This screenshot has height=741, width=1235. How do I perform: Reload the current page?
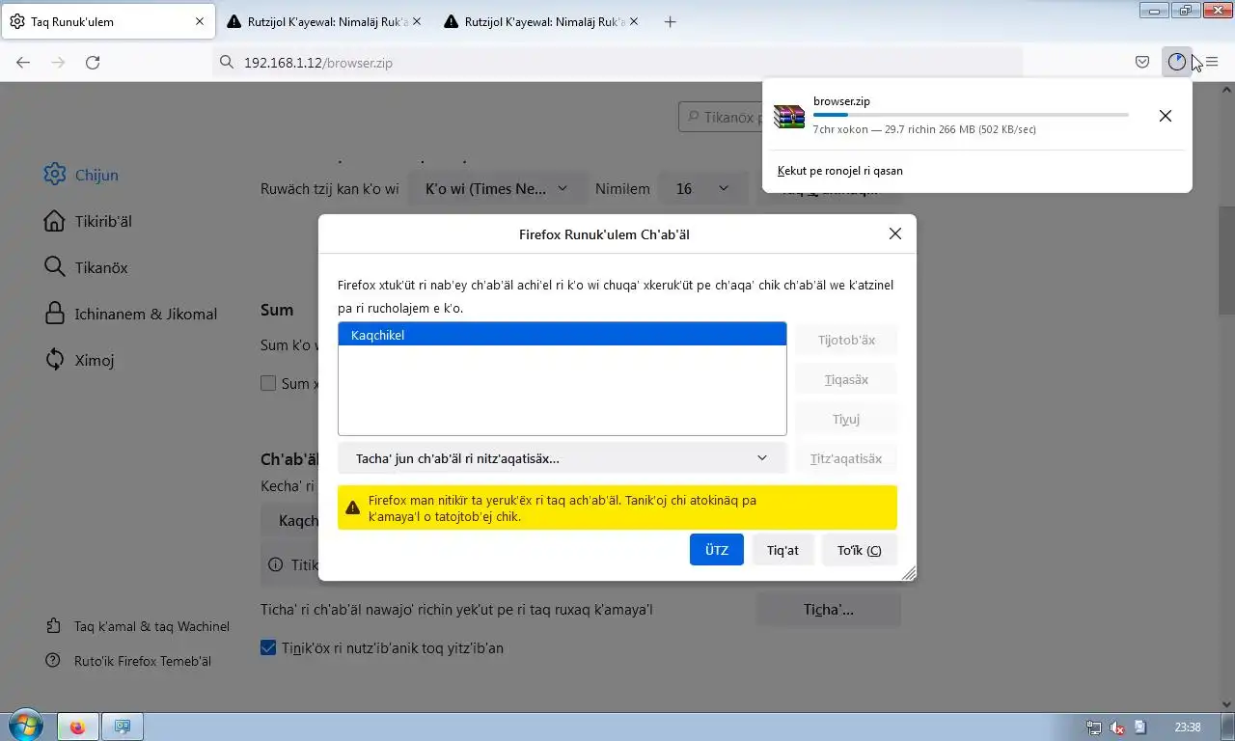[x=93, y=63]
